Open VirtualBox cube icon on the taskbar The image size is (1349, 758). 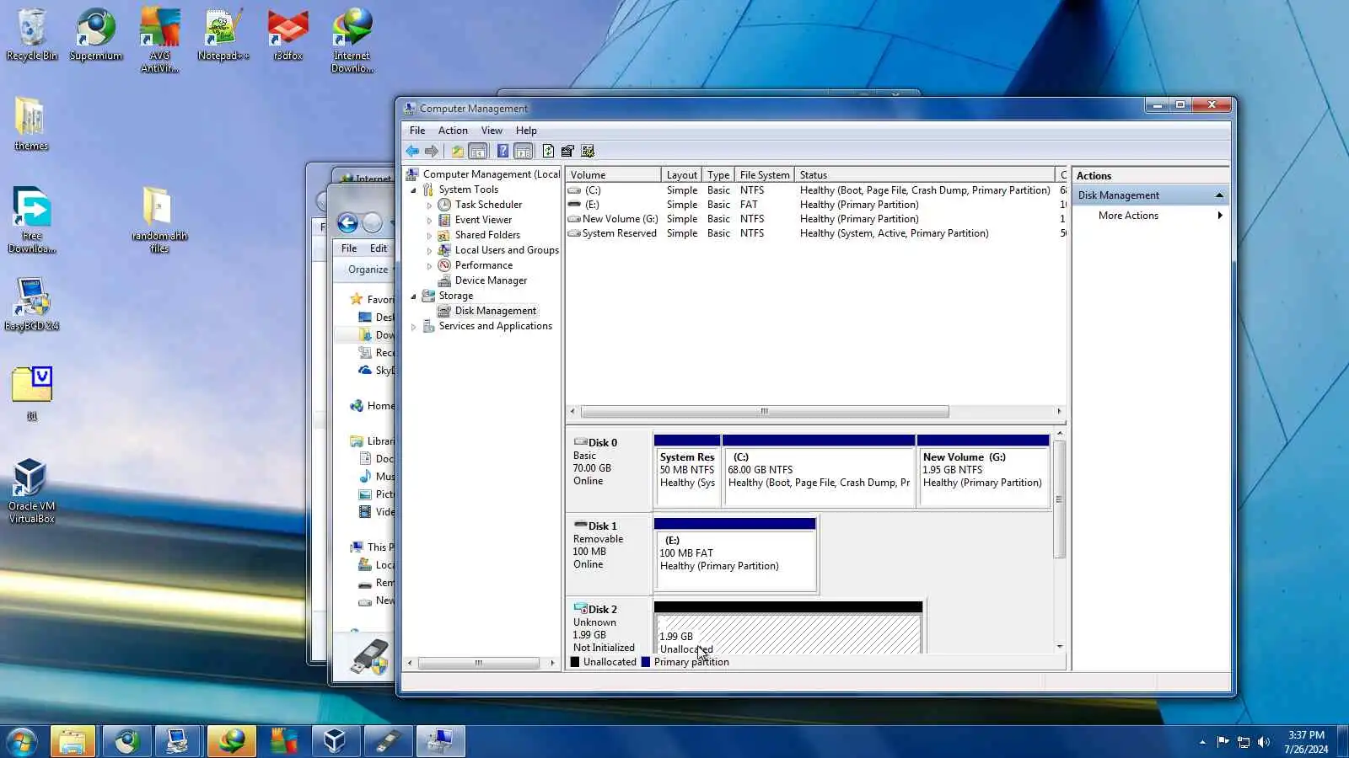(335, 742)
